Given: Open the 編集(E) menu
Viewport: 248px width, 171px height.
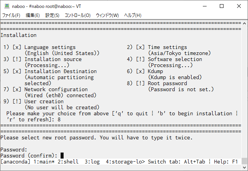Looking at the screenshot, I should 33,15.
